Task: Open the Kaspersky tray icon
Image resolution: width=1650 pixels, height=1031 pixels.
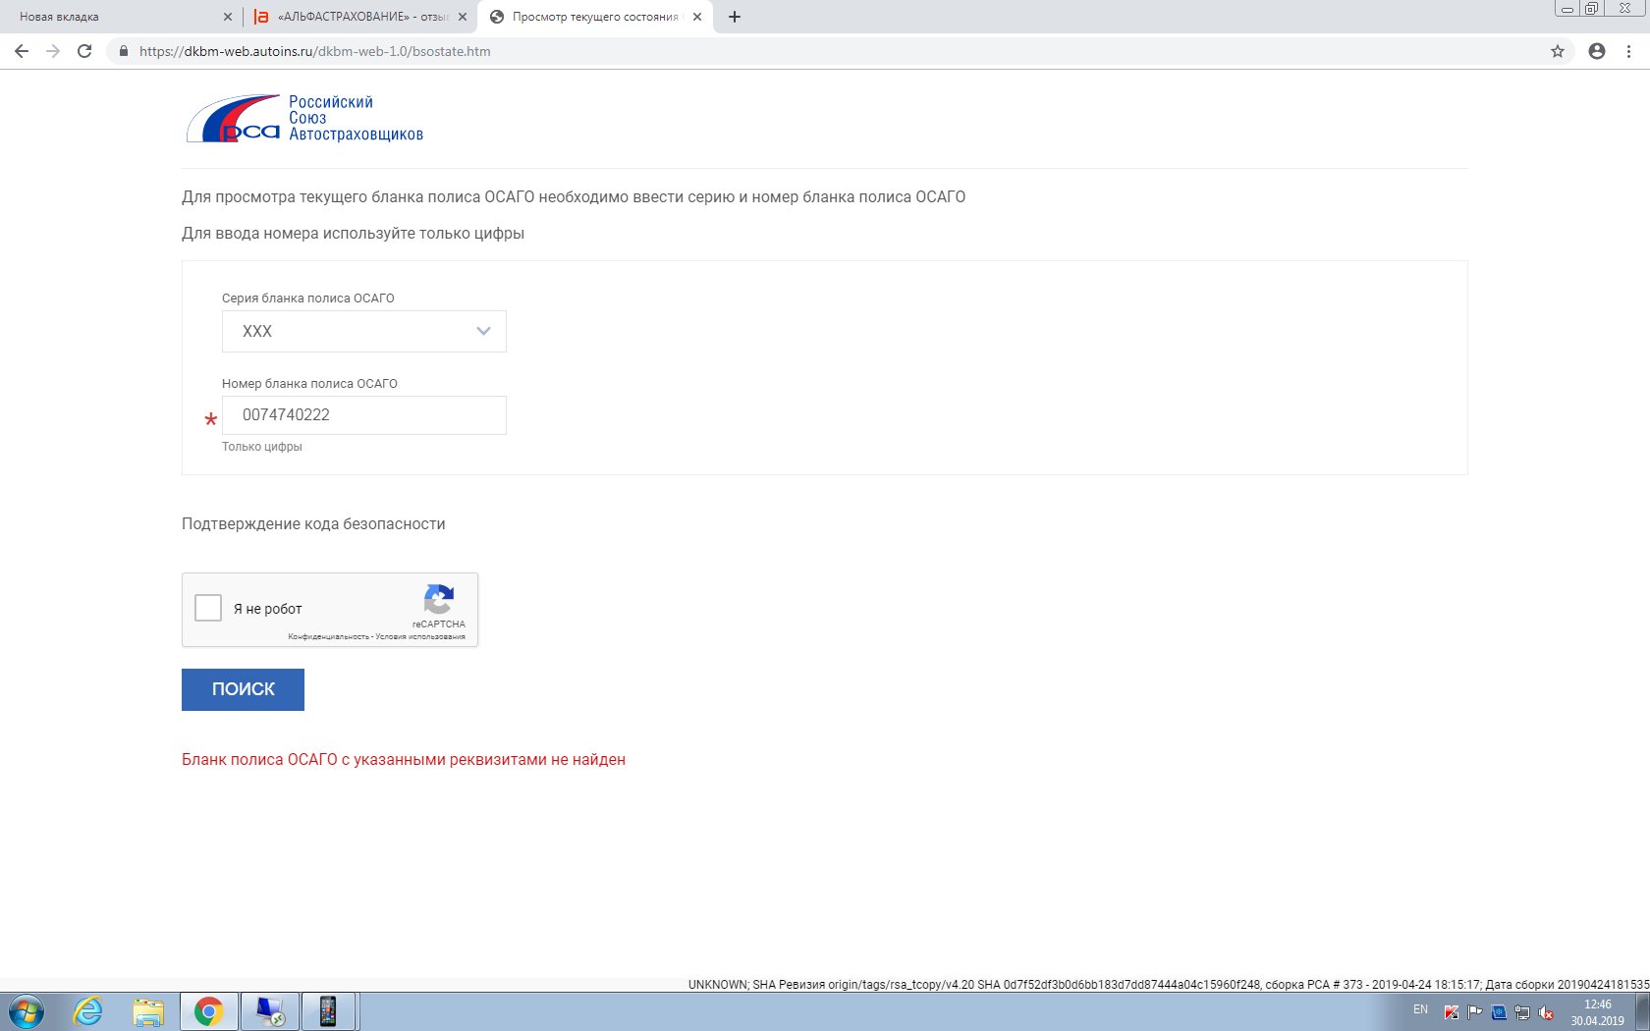Action: point(1452,1012)
